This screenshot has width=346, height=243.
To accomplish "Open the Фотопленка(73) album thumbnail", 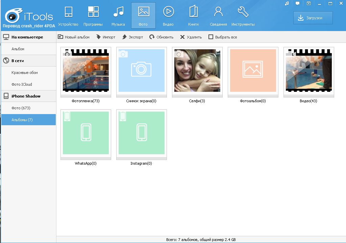I will [86, 71].
